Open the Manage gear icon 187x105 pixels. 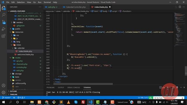(x=4, y=92)
